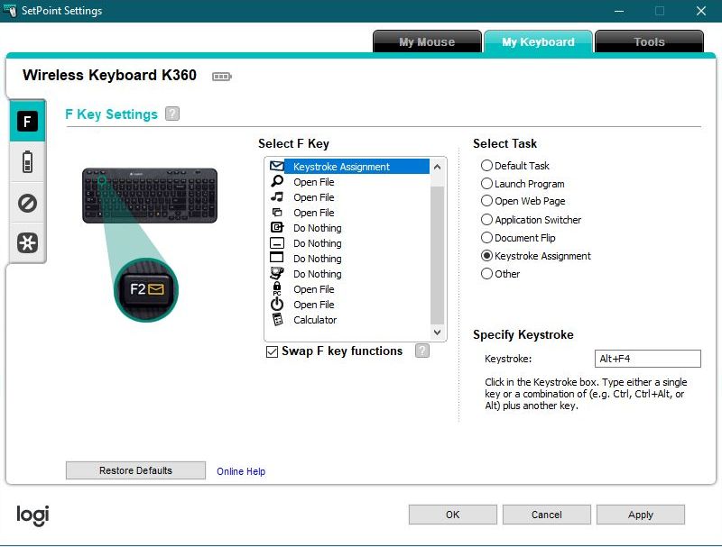Click the logi logo

click(x=32, y=515)
